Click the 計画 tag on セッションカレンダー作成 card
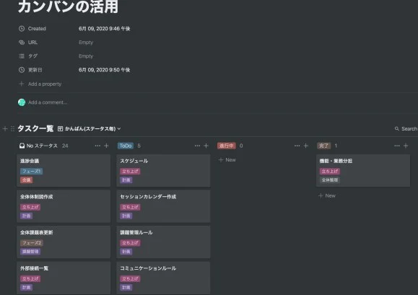 pyautogui.click(x=126, y=216)
